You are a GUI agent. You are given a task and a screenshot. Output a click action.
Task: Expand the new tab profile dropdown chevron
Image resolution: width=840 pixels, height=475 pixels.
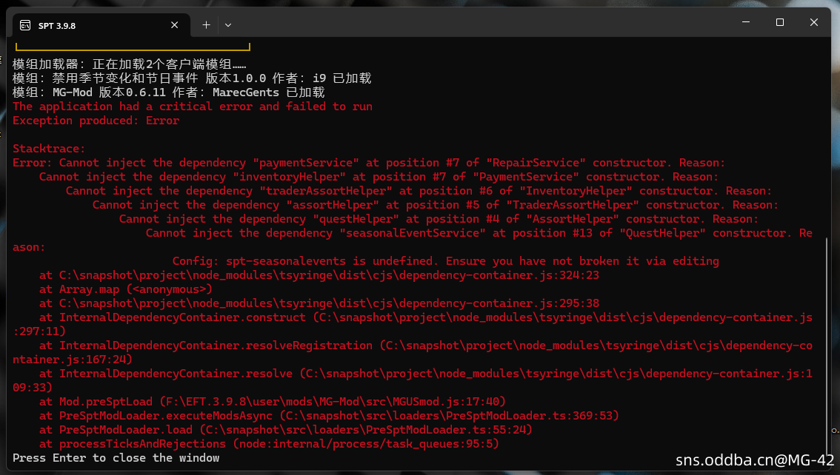point(228,25)
